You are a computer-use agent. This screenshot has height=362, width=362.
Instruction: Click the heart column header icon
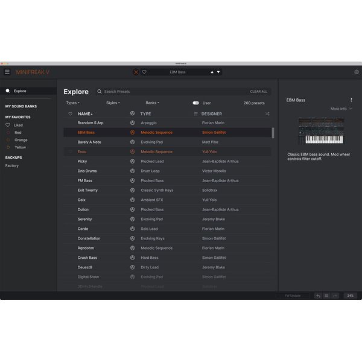tap(71, 114)
